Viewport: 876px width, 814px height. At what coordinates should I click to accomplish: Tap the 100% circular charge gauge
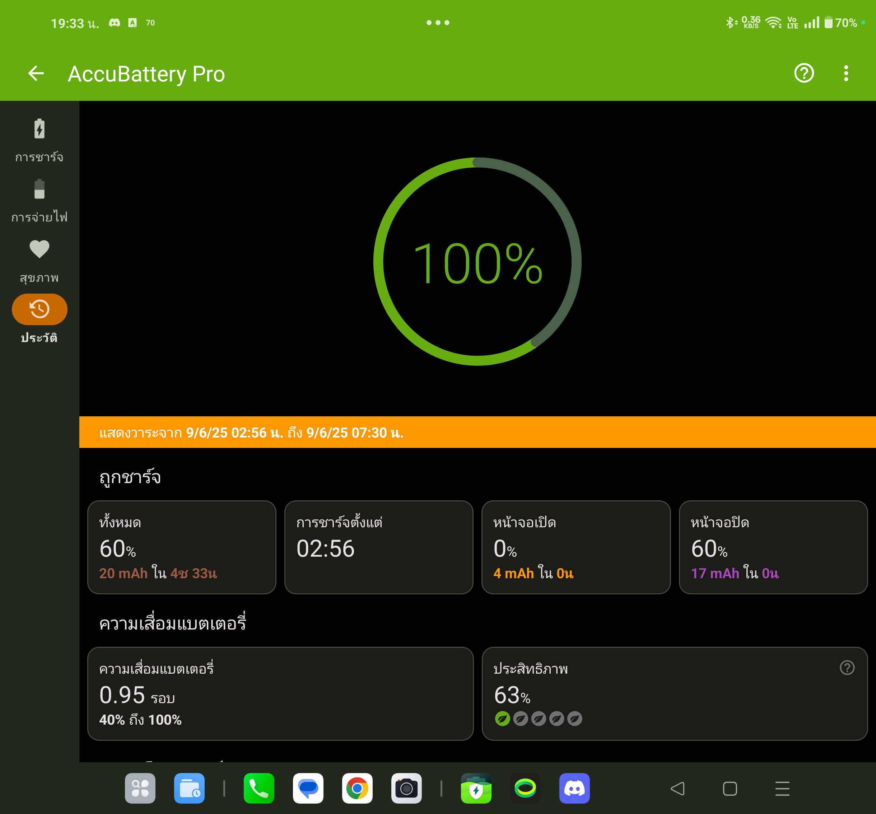click(x=477, y=262)
